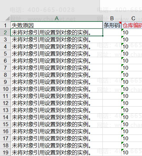Viewport: 142px width, 156px height.
Task: Click cell A5 with the error message
Action: coord(57,54)
